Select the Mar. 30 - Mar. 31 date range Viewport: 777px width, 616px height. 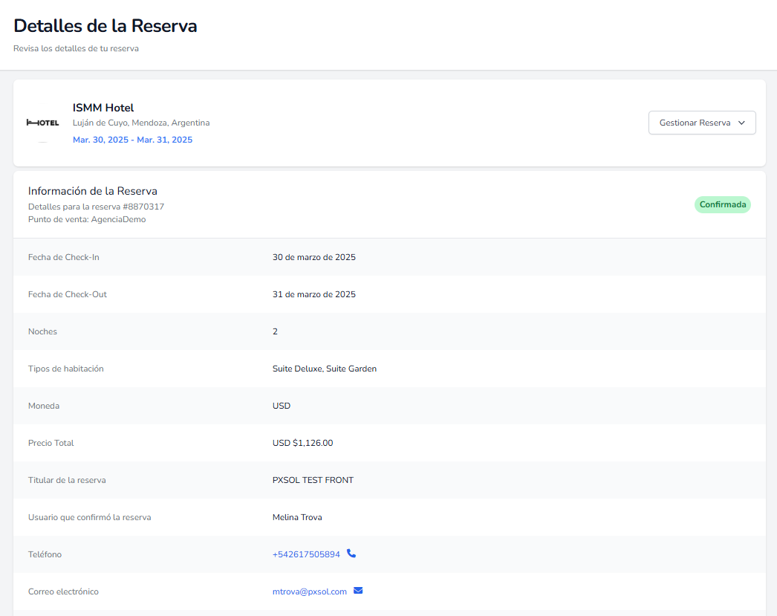[132, 140]
